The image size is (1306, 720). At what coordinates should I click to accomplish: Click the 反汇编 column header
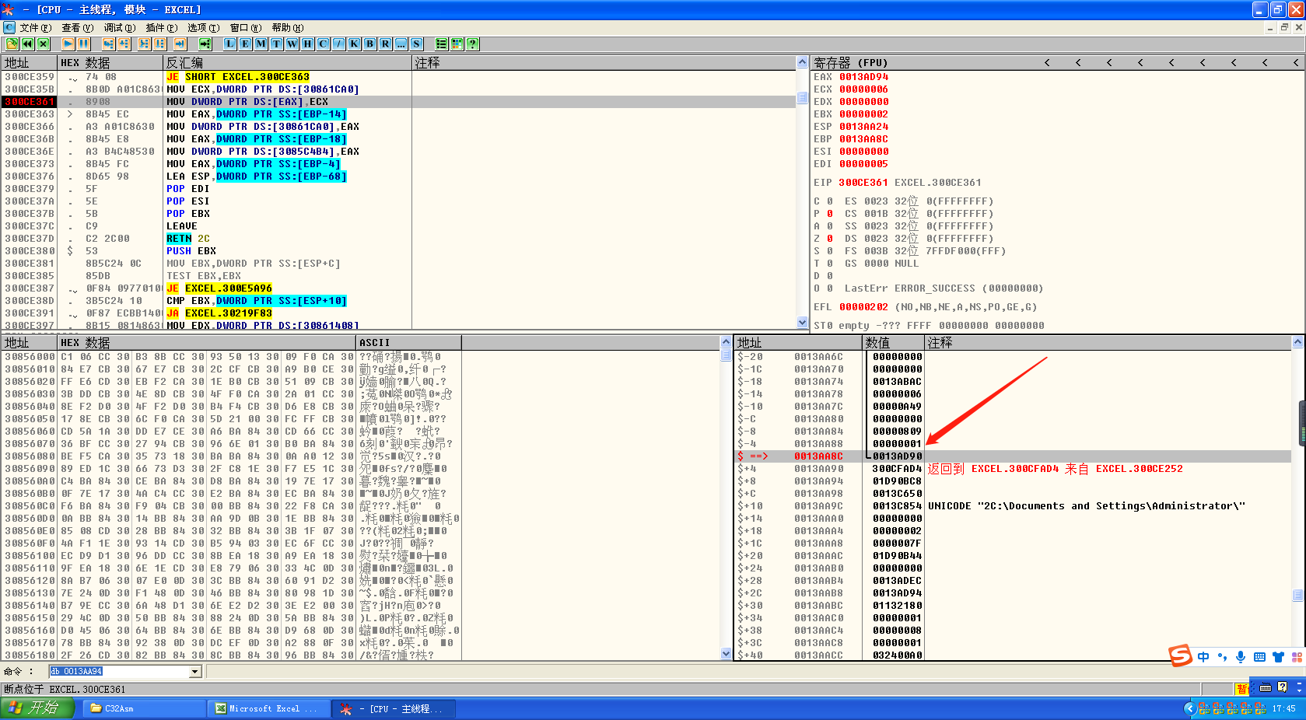287,62
